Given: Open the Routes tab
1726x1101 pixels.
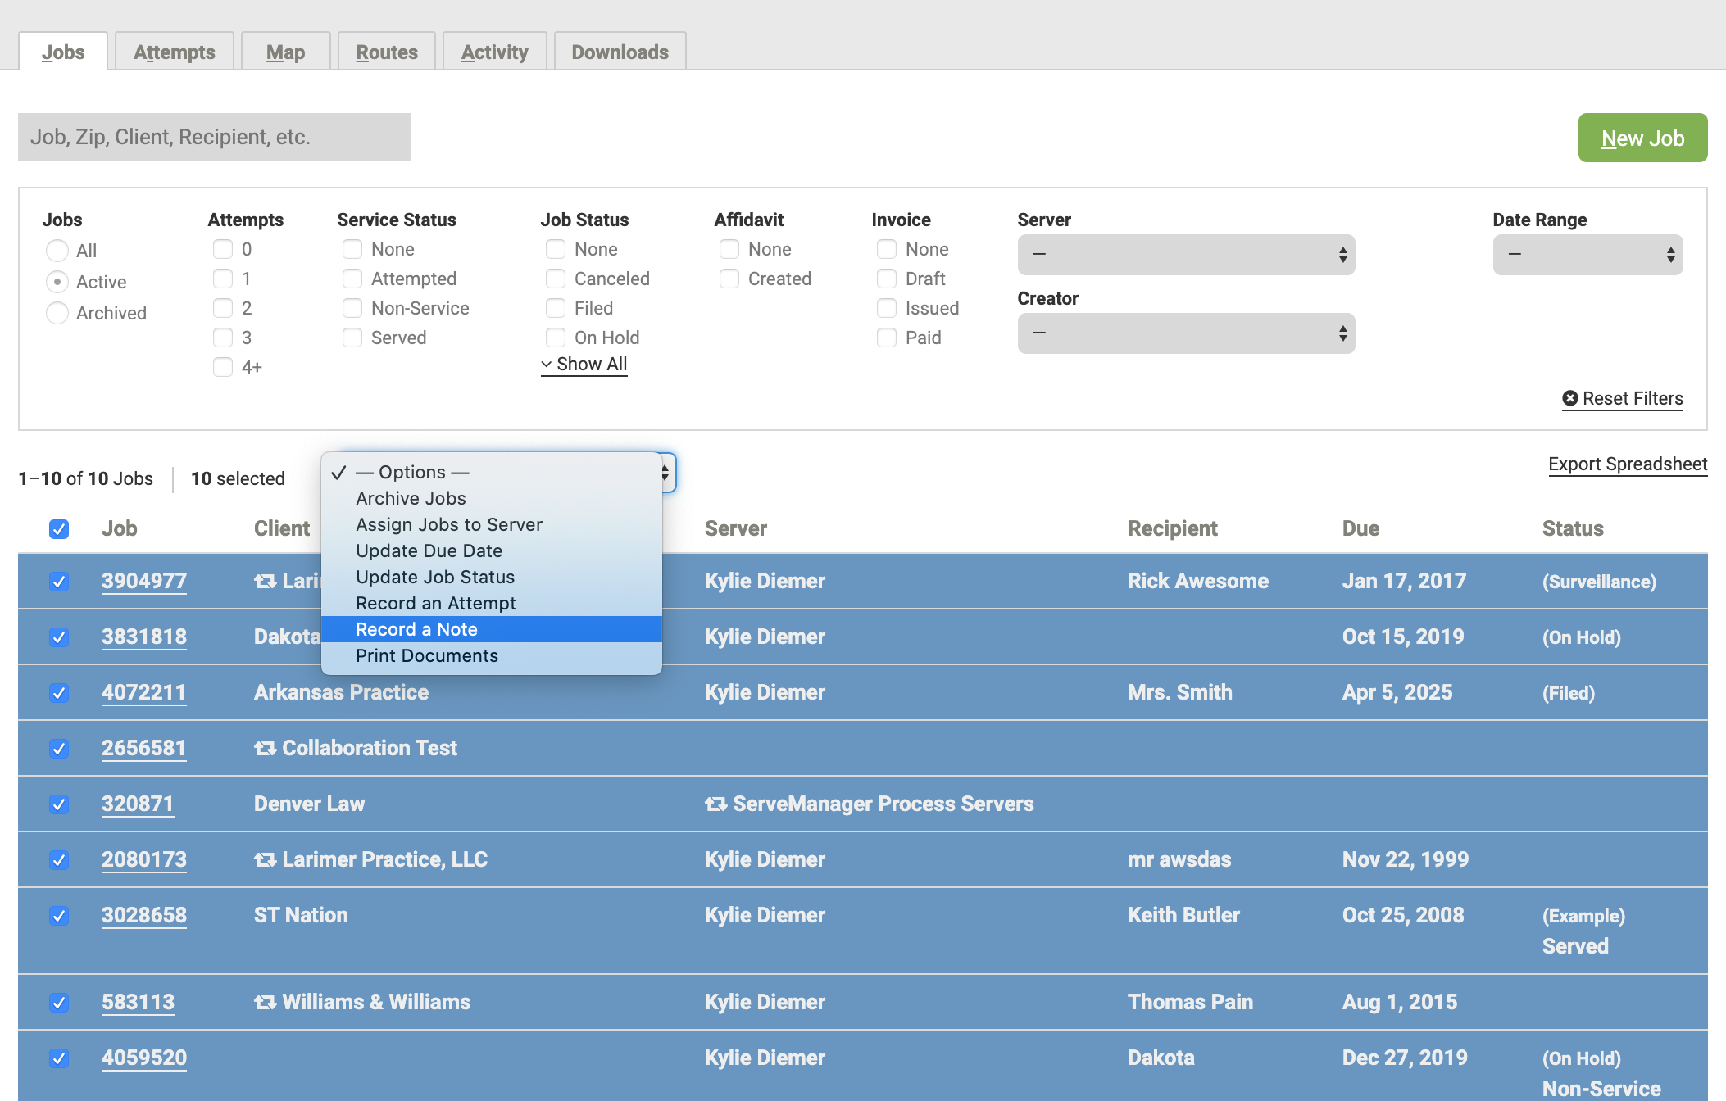Looking at the screenshot, I should click(x=387, y=52).
